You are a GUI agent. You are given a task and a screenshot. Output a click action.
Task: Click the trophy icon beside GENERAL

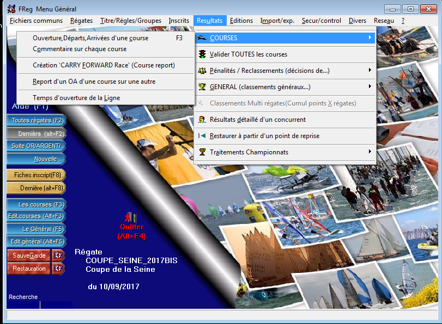point(202,86)
